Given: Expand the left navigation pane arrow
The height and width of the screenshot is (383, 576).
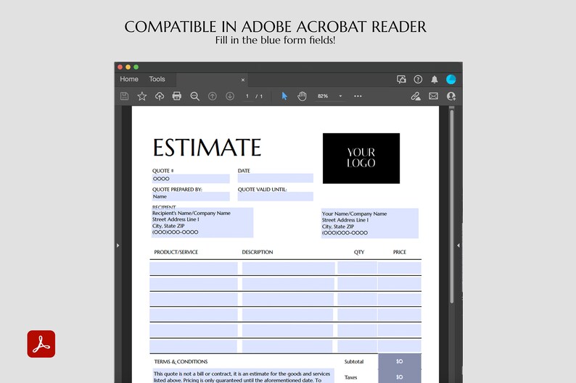Looking at the screenshot, I should (118, 245).
